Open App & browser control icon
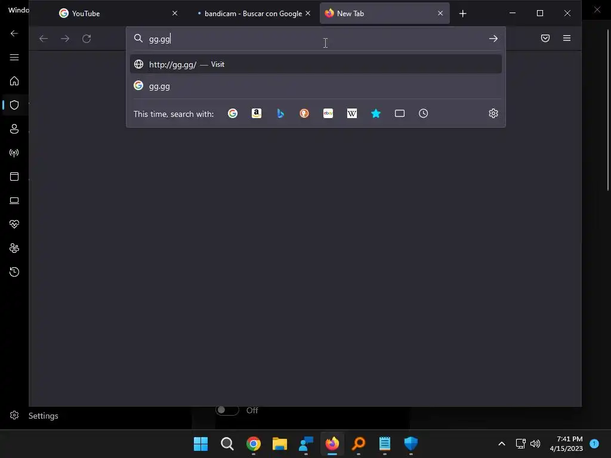Viewport: 611px width, 458px height. coord(14,177)
